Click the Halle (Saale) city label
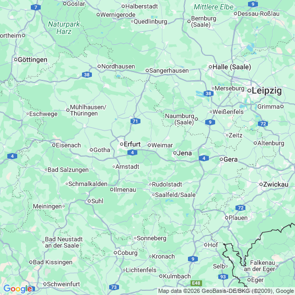 click(232, 67)
